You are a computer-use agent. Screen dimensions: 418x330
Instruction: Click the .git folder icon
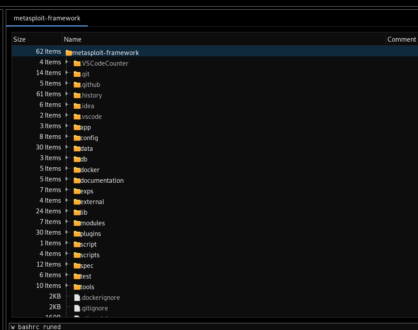[x=77, y=74]
